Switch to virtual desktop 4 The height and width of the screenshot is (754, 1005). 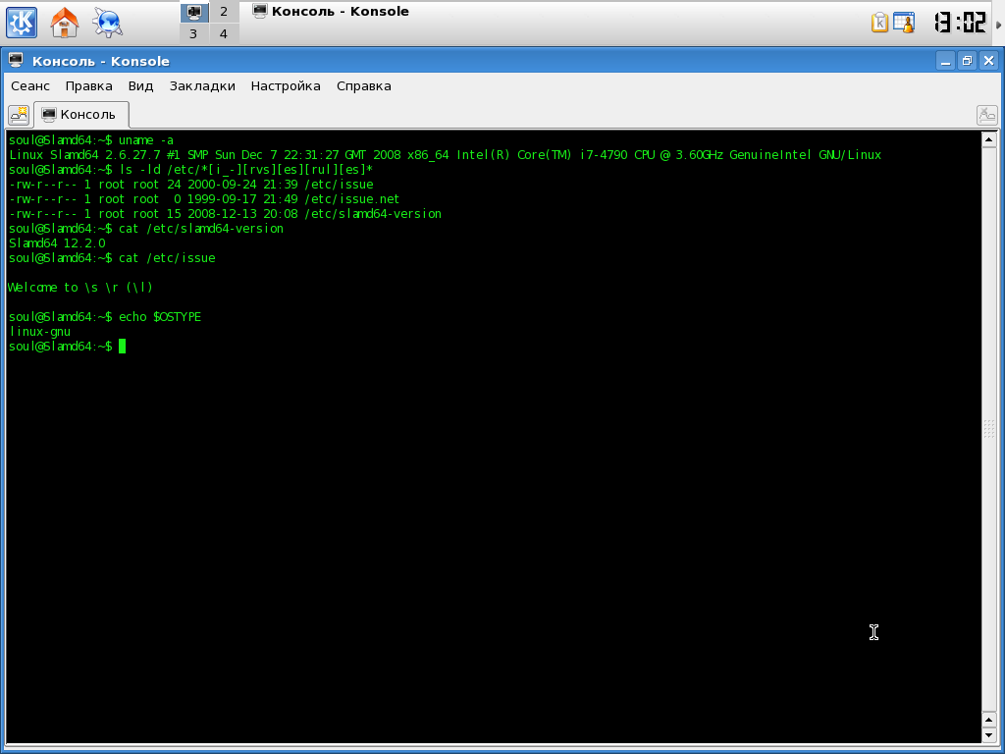tap(224, 33)
